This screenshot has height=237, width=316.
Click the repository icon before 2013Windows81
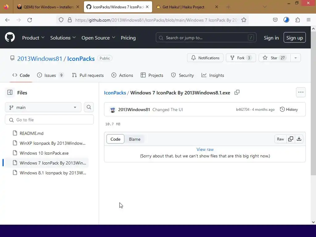click(12, 58)
